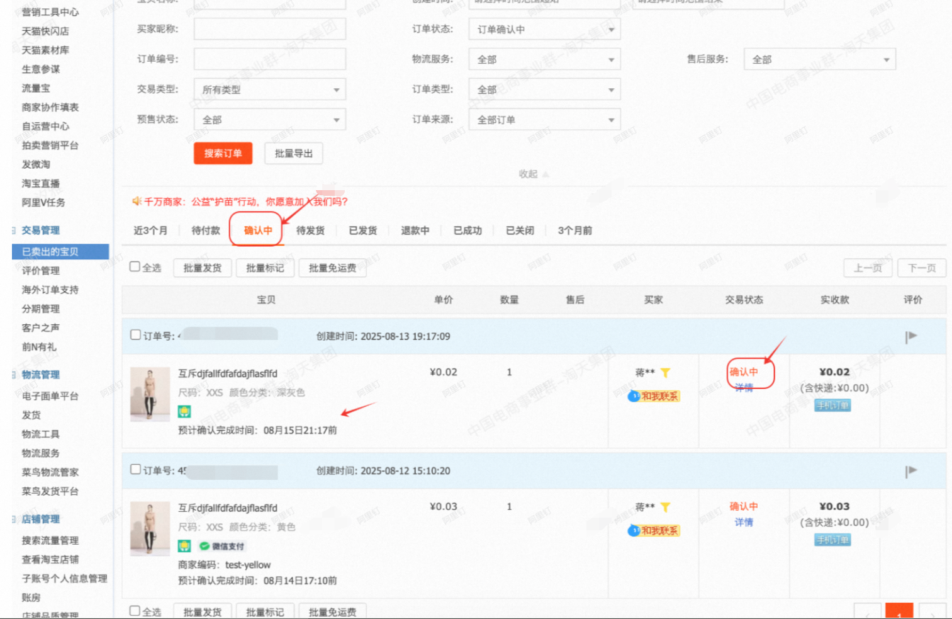The image size is (952, 619).
Task: Click 搜索订单 button
Action: click(223, 153)
